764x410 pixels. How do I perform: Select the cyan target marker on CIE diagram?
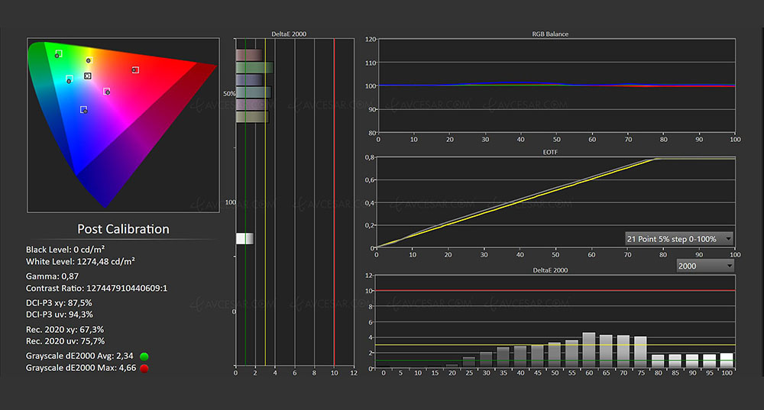pos(69,79)
